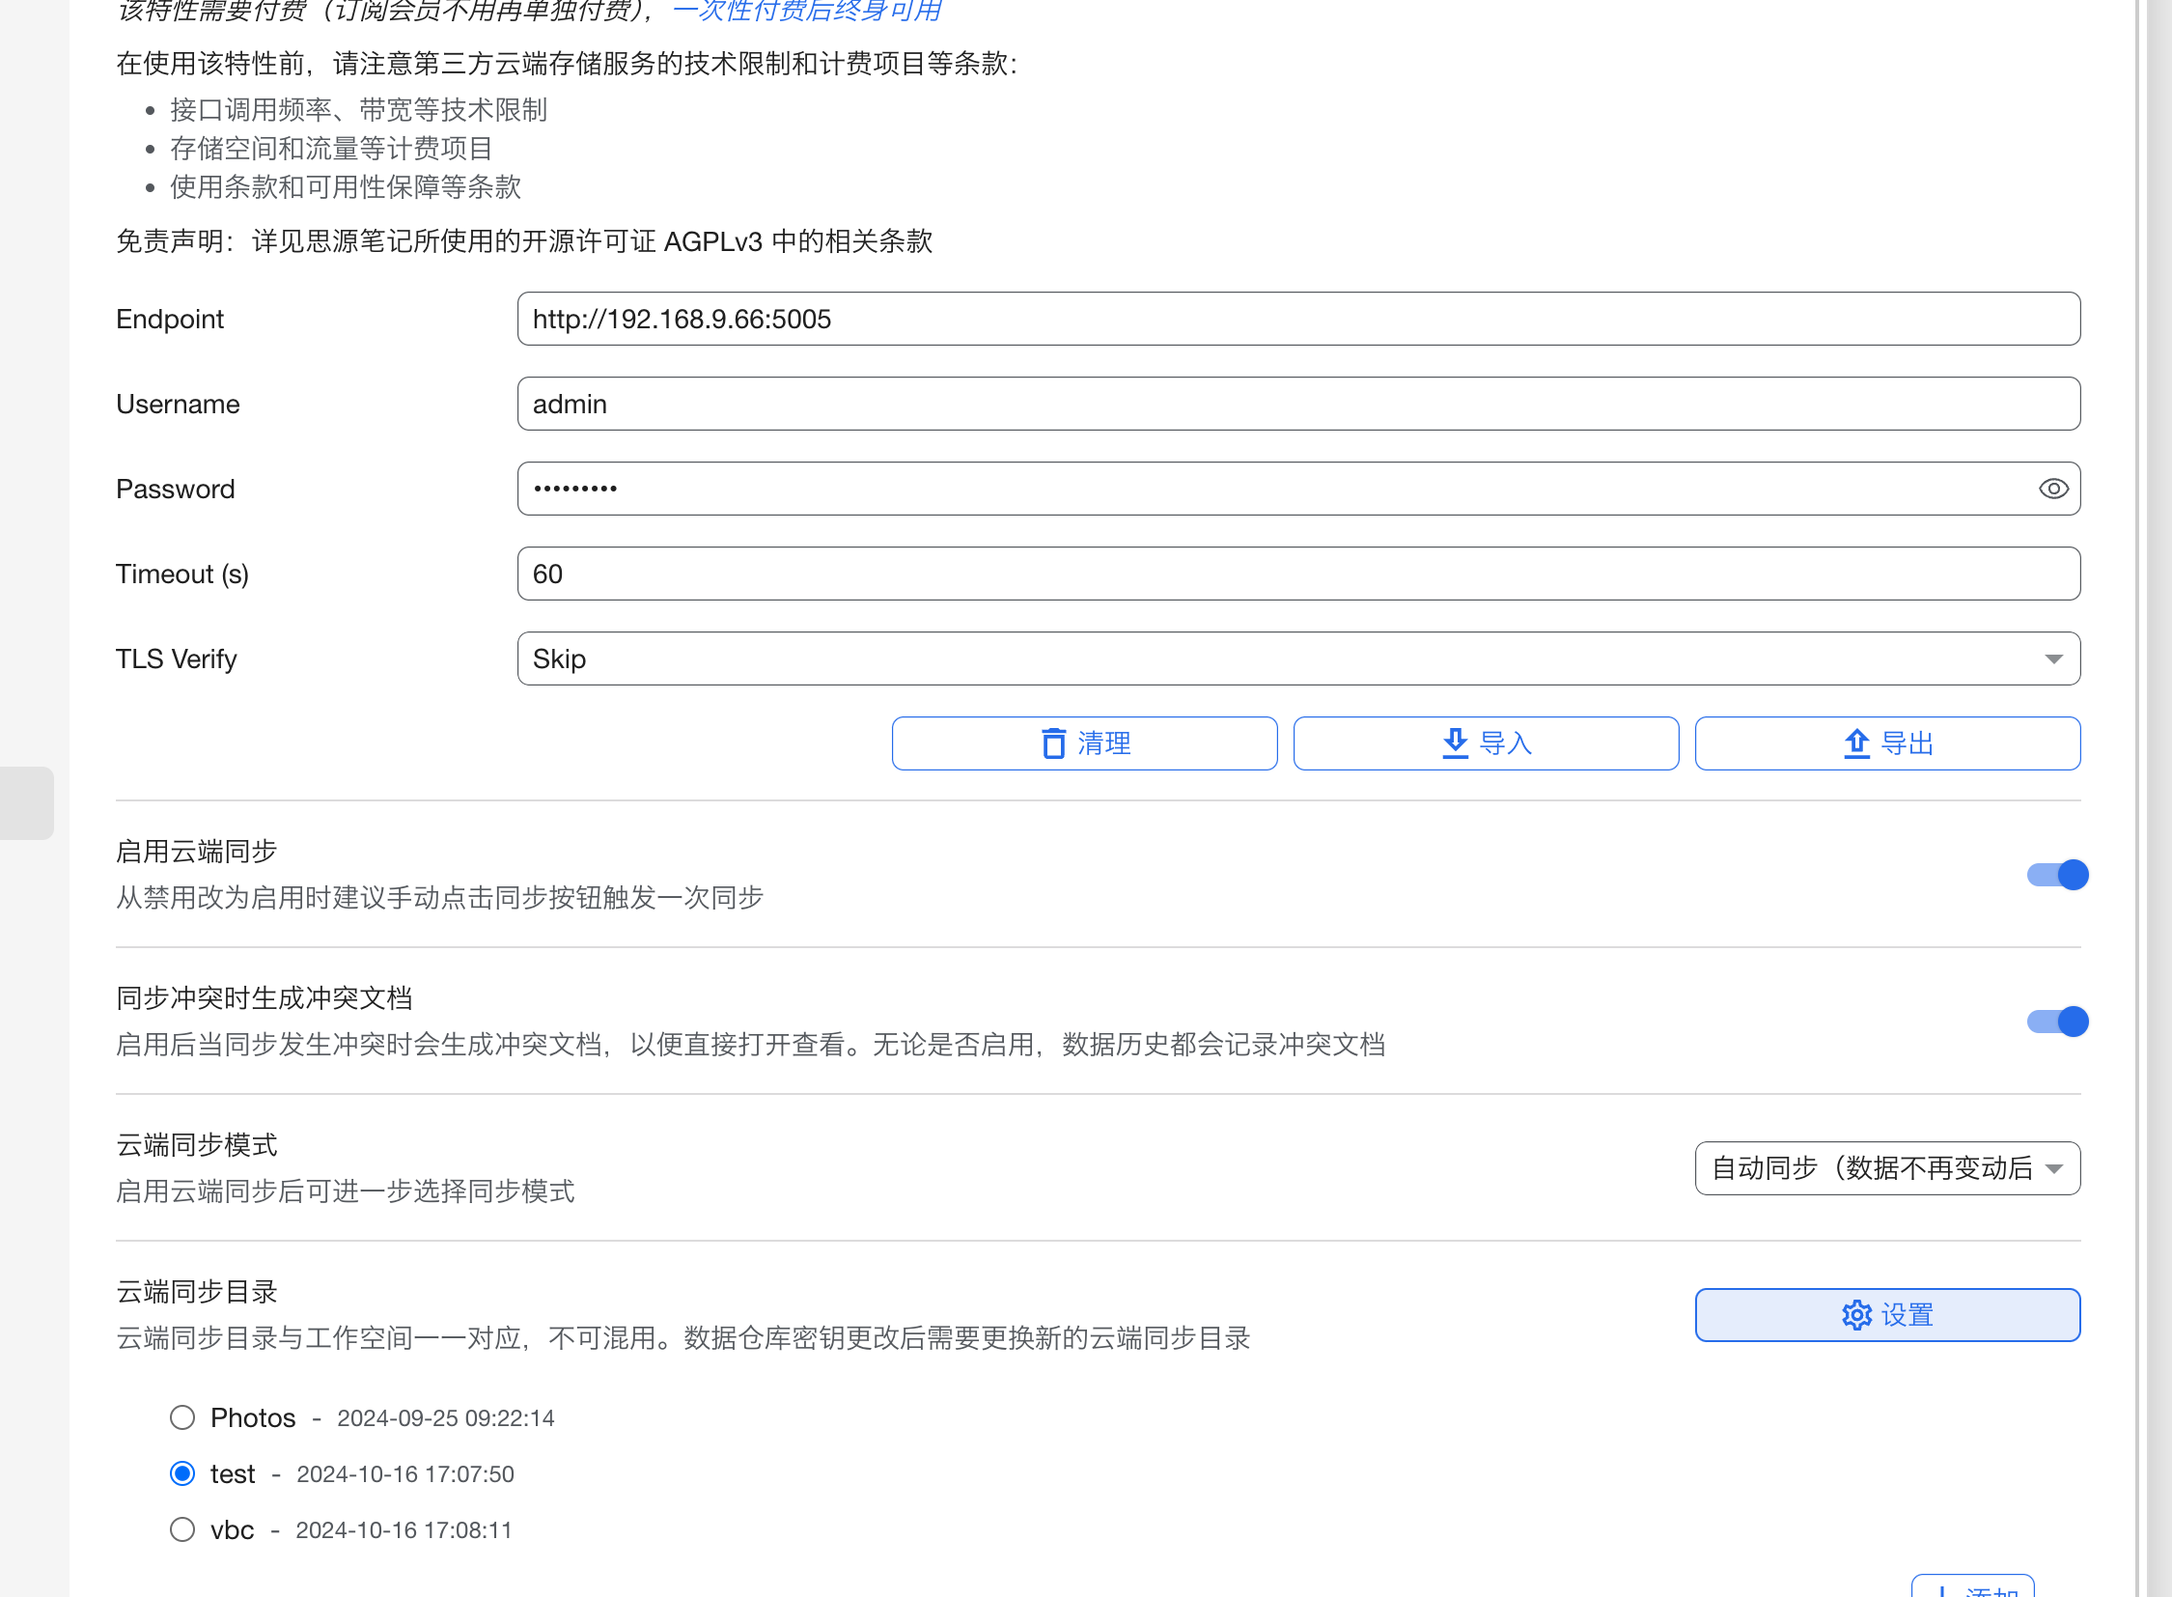Open the 一次性付费后终身可用 link
Viewport: 2172px width, 1597px height.
pyautogui.click(x=806, y=12)
